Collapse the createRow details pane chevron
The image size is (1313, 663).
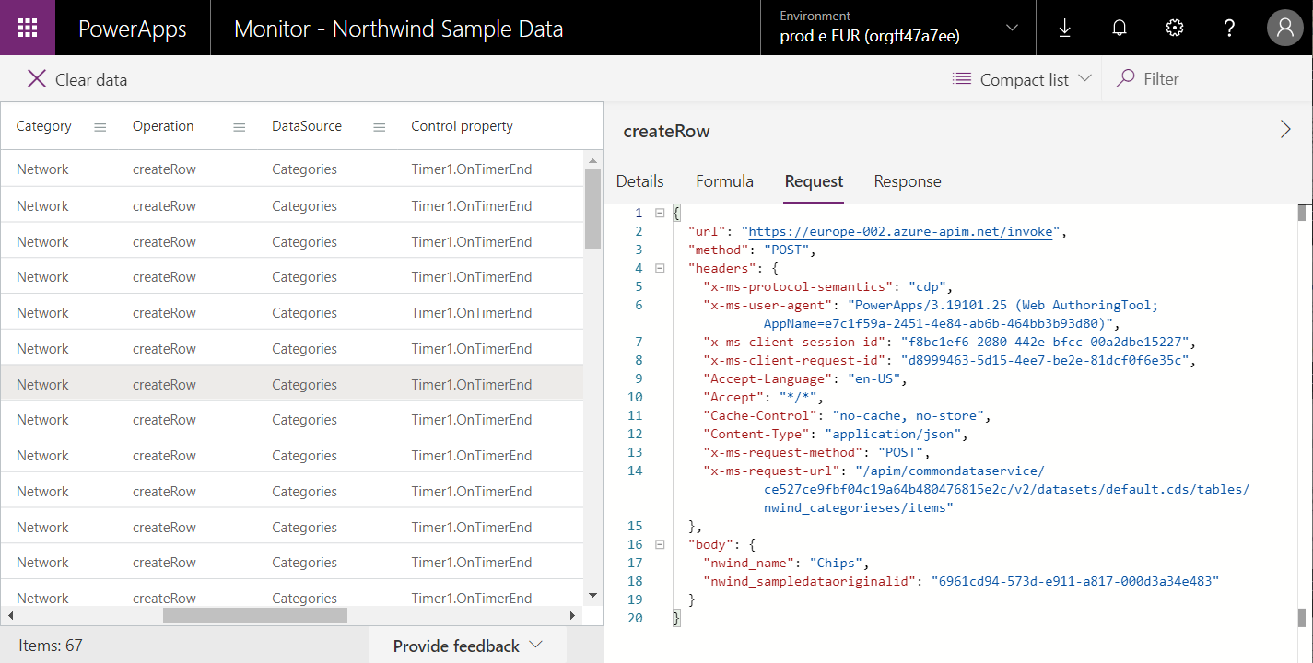pos(1285,130)
